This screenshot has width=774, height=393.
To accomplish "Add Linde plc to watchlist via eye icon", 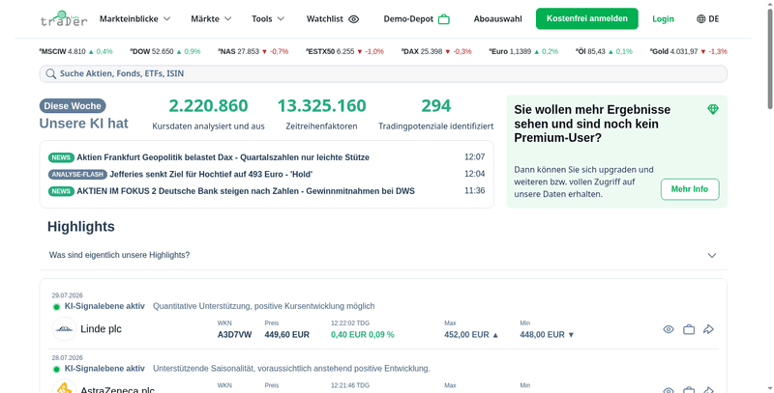I will (669, 329).
